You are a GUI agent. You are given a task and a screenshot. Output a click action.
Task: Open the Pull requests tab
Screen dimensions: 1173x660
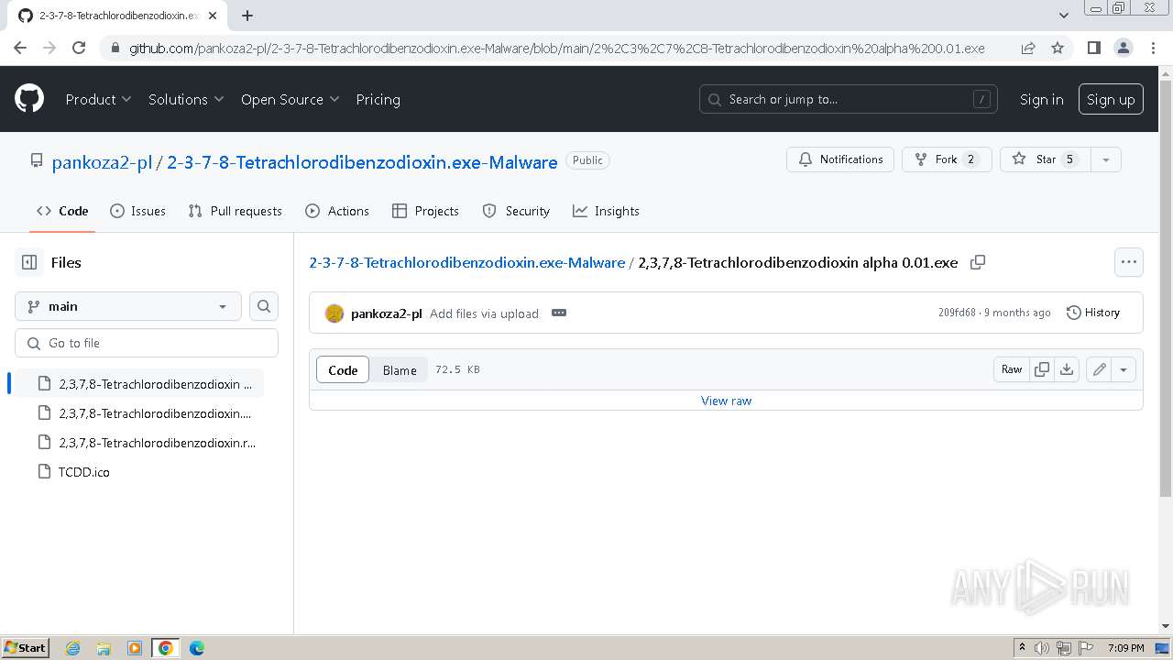point(235,211)
